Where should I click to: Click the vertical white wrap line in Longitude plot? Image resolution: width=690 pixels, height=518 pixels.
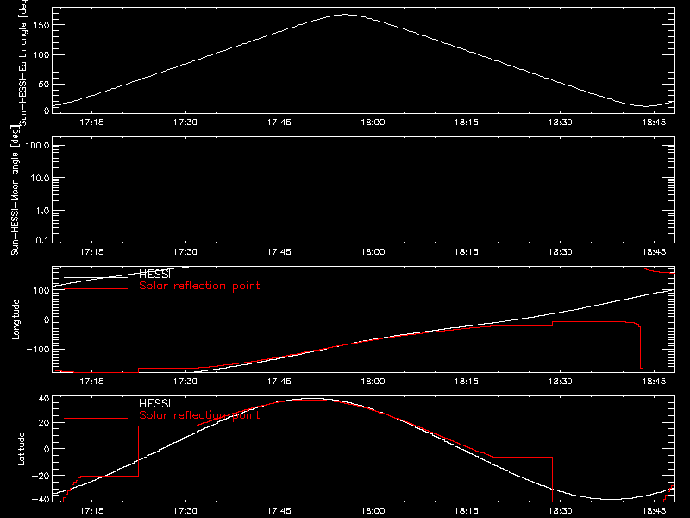[x=191, y=319]
